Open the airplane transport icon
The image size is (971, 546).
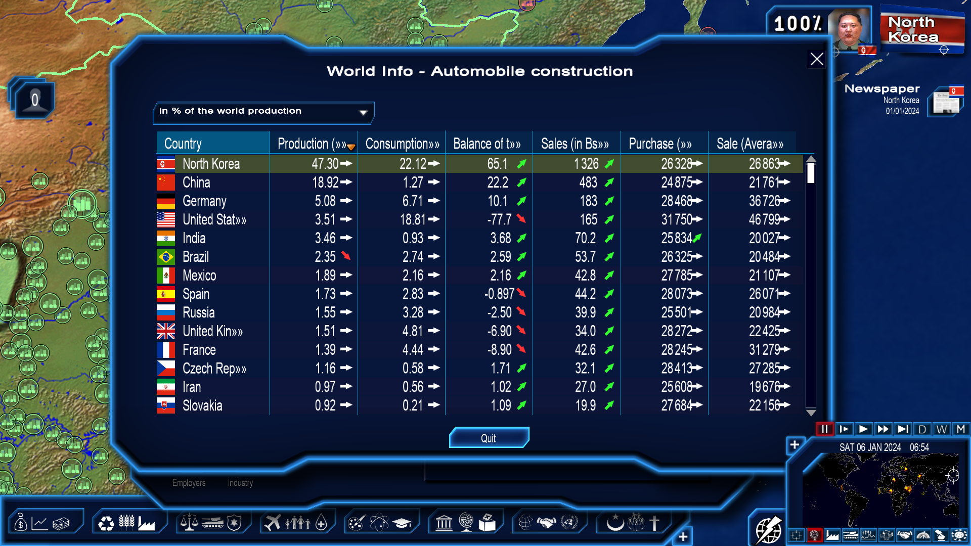click(273, 523)
